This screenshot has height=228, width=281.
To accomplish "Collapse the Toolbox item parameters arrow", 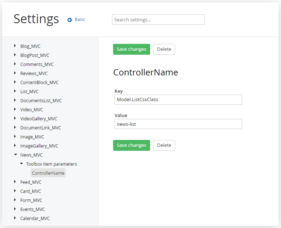I will 21,164.
